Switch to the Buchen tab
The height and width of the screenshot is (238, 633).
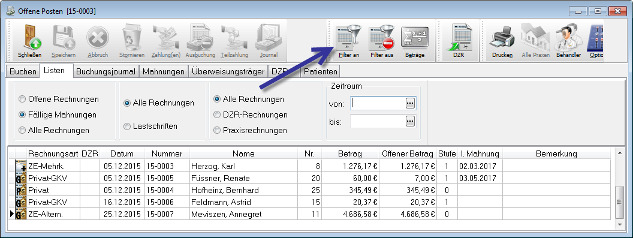(23, 71)
